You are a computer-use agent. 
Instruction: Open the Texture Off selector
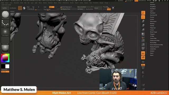pos(5,40)
